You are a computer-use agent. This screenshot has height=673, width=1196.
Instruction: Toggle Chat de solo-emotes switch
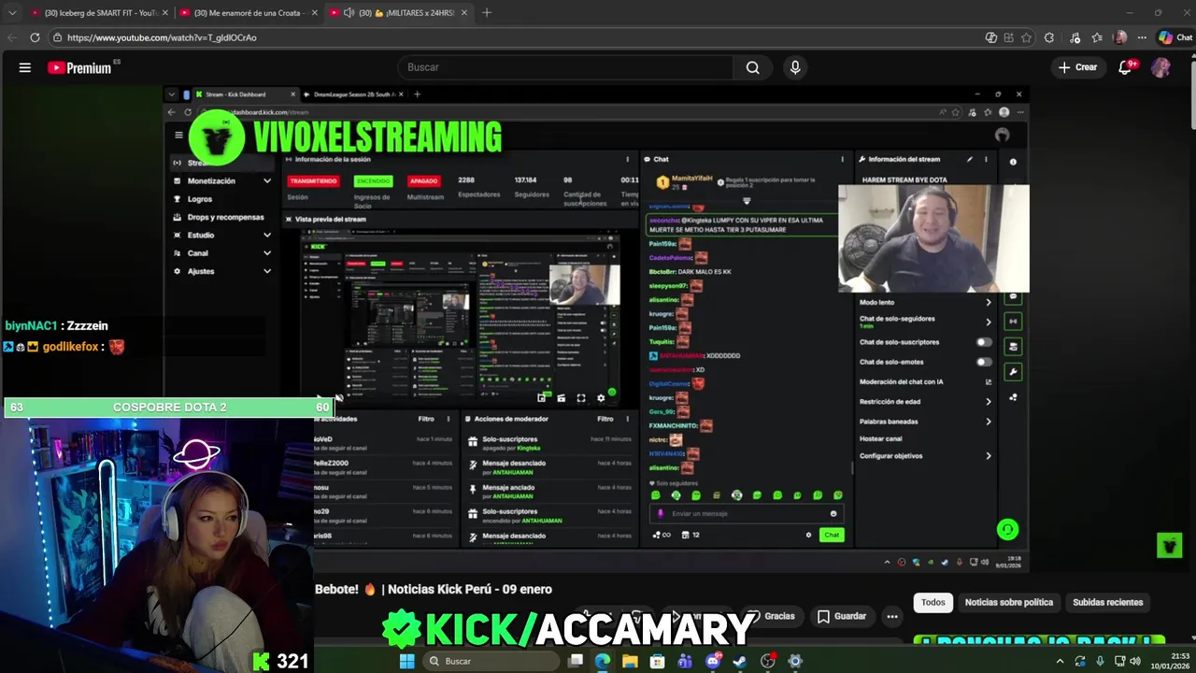(x=984, y=362)
